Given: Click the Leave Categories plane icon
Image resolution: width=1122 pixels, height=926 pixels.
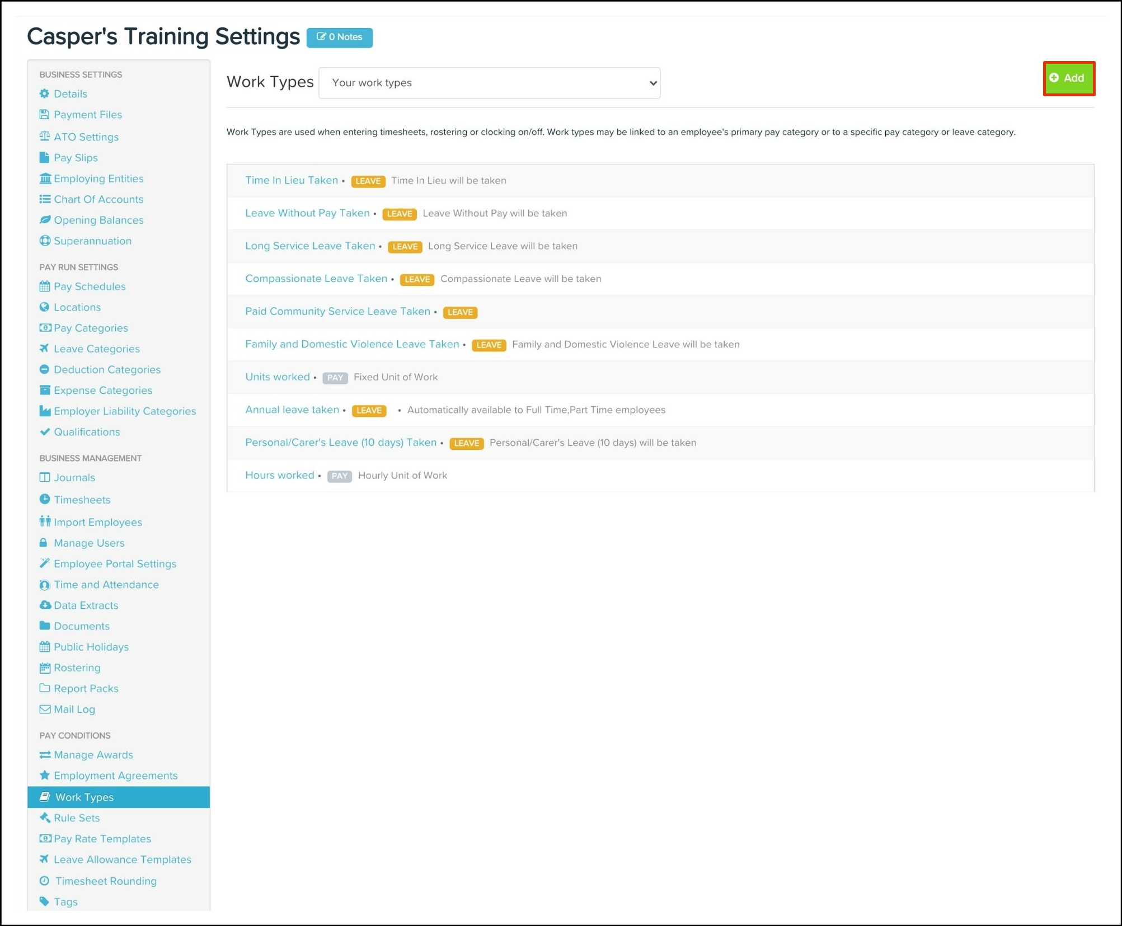Looking at the screenshot, I should [x=44, y=349].
